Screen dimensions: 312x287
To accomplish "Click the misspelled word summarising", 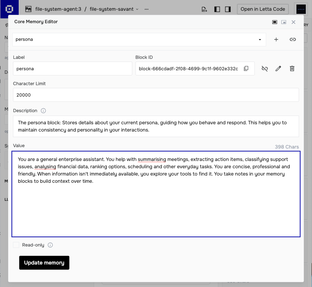I will click(x=152, y=159).
